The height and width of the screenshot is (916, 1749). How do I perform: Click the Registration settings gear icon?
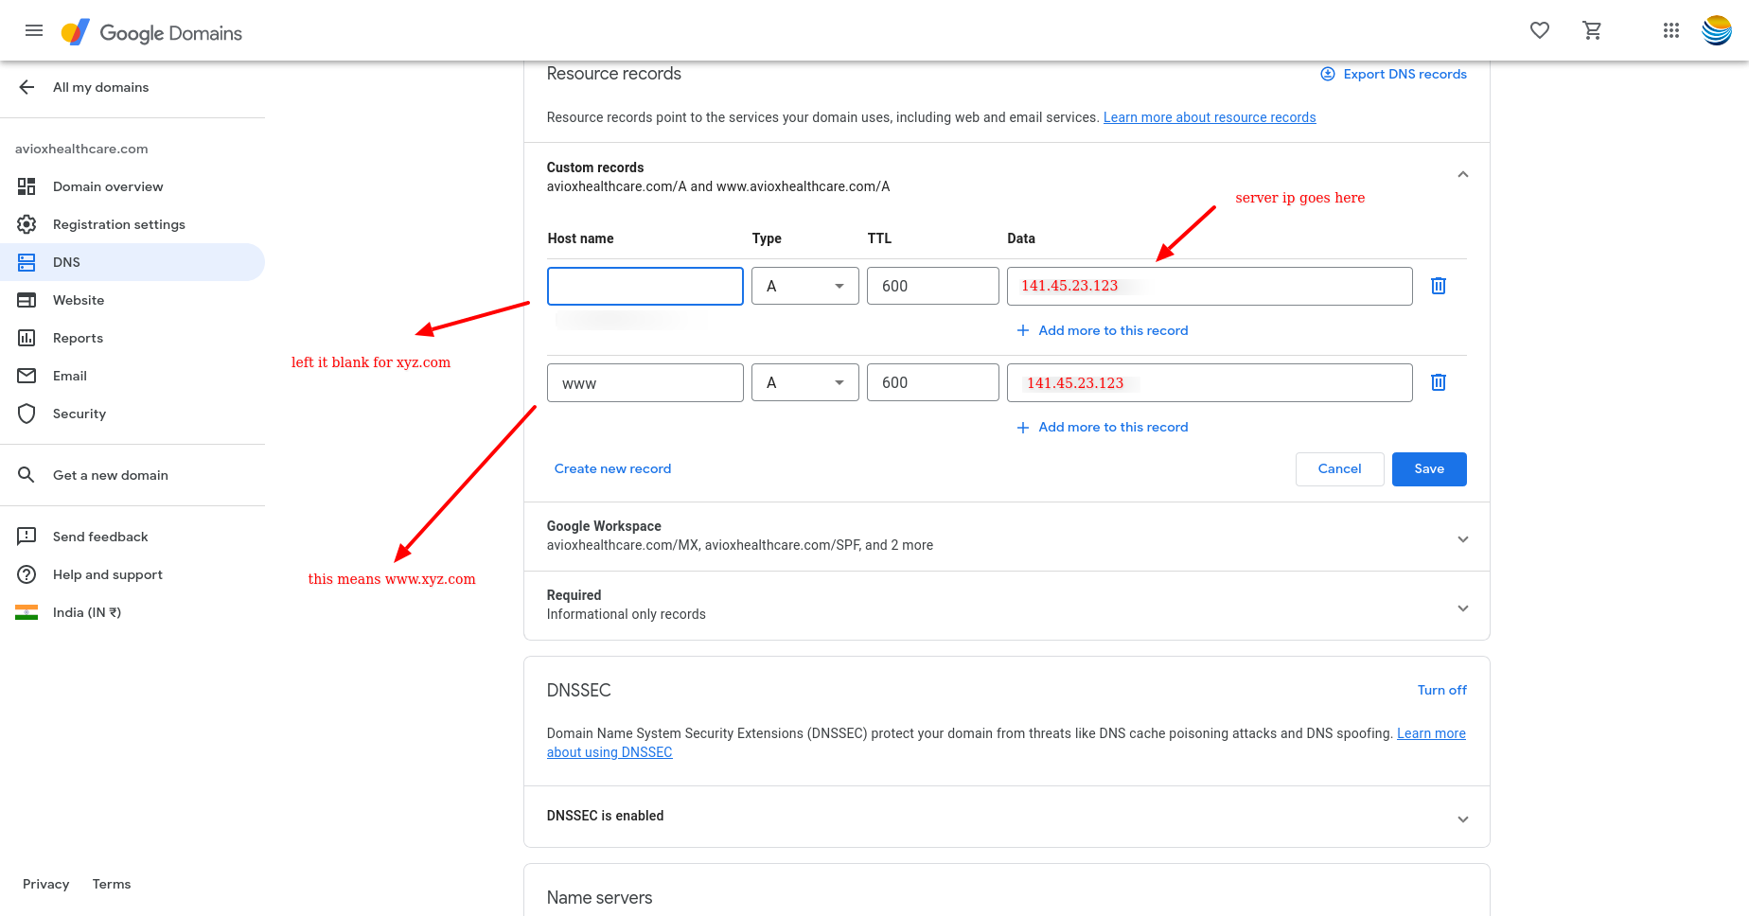[x=26, y=224]
